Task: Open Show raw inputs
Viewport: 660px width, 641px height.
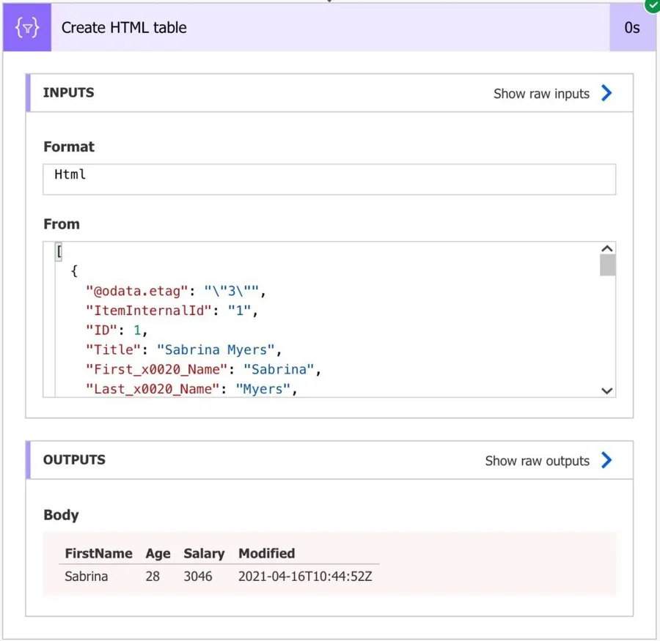Action: point(541,94)
